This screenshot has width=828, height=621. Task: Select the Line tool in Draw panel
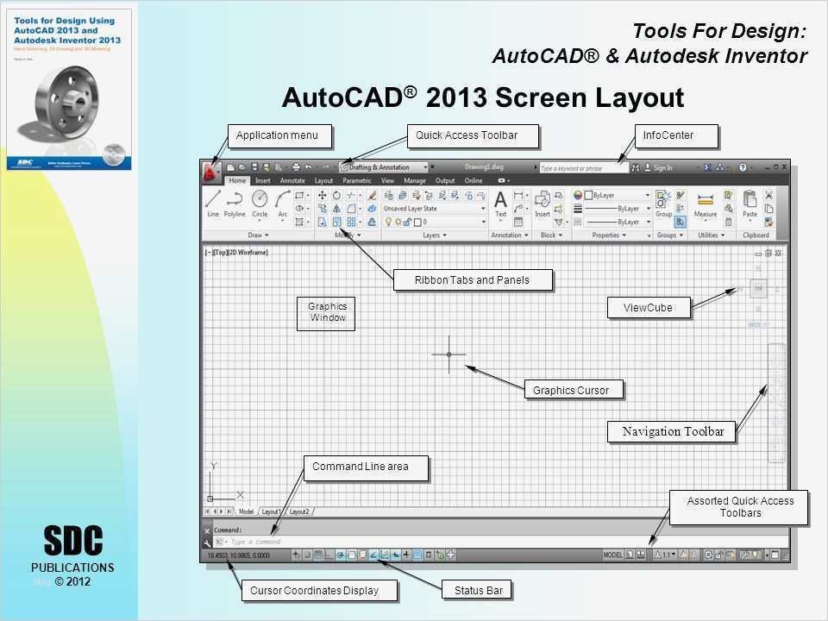213,204
